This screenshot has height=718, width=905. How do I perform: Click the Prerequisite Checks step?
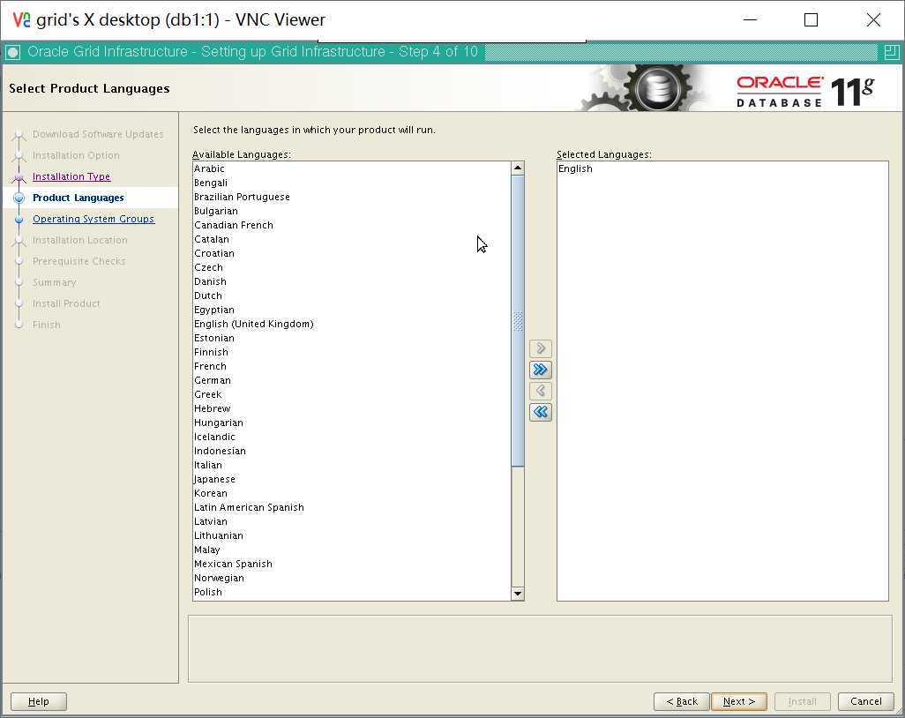point(79,261)
